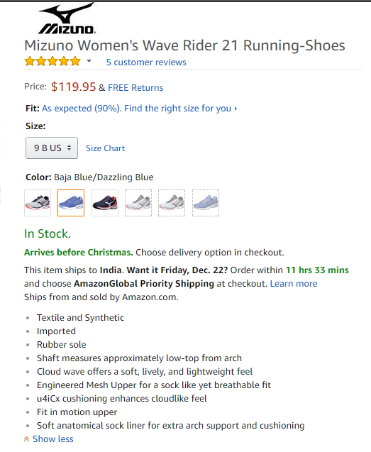The height and width of the screenshot is (452, 371).
Task: View the Size Chart
Action: point(105,148)
